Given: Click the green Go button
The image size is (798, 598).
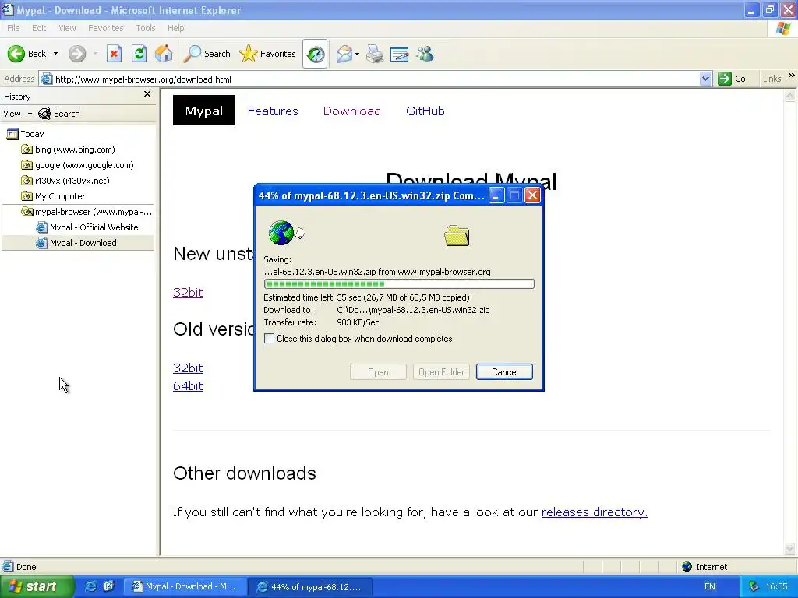Looking at the screenshot, I should 731,79.
